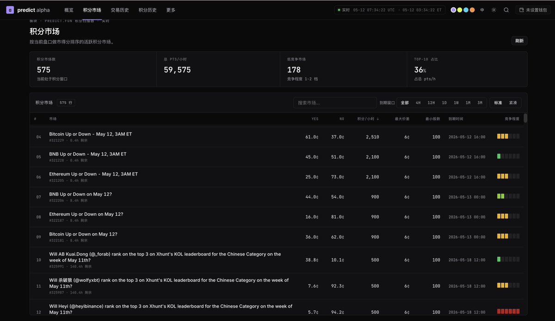
Task: Click NO price 51.0¢ in BNB 3AM row
Action: 338,157
